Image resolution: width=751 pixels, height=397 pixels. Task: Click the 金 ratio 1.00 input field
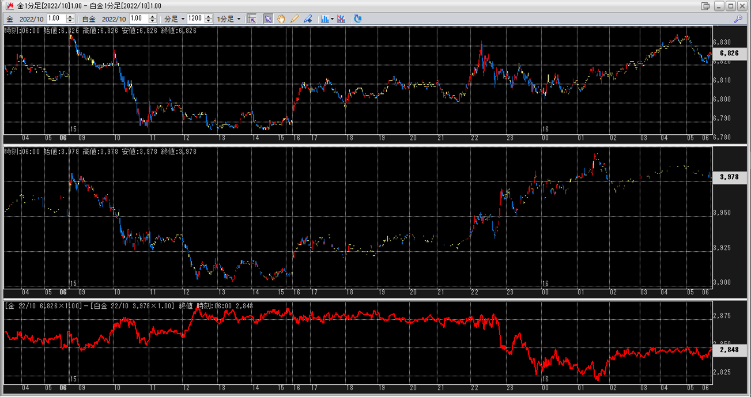coord(56,19)
